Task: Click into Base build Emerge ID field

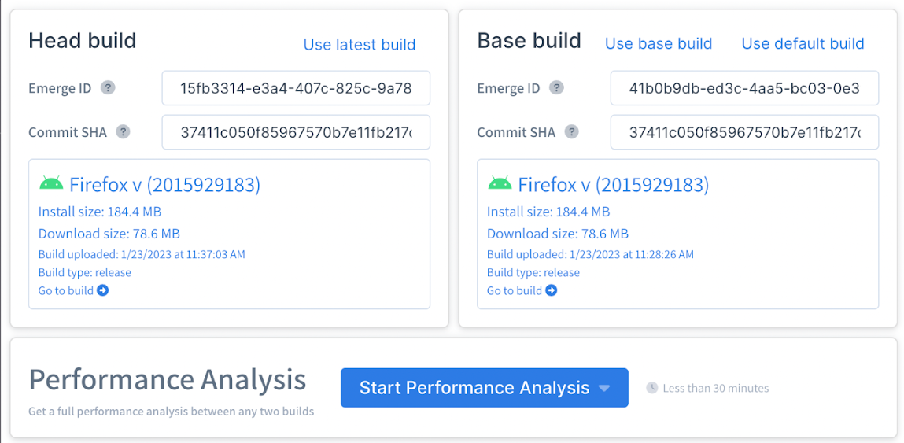Action: [744, 88]
